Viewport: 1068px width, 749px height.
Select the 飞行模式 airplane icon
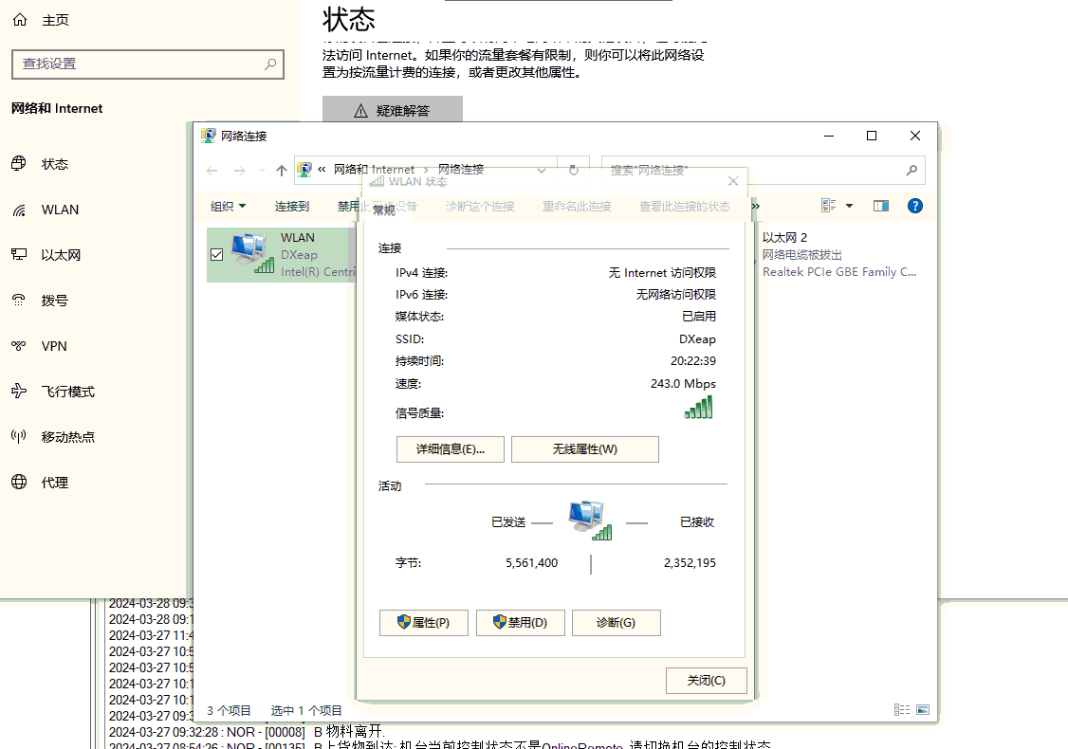tap(19, 391)
